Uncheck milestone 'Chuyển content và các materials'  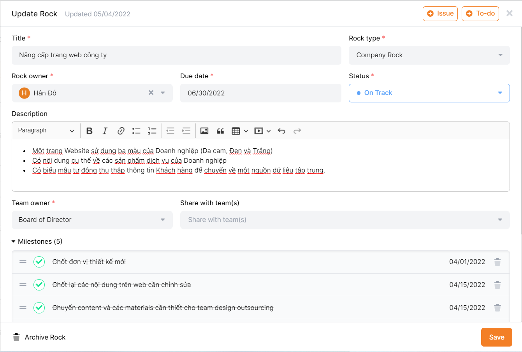pyautogui.click(x=39, y=308)
